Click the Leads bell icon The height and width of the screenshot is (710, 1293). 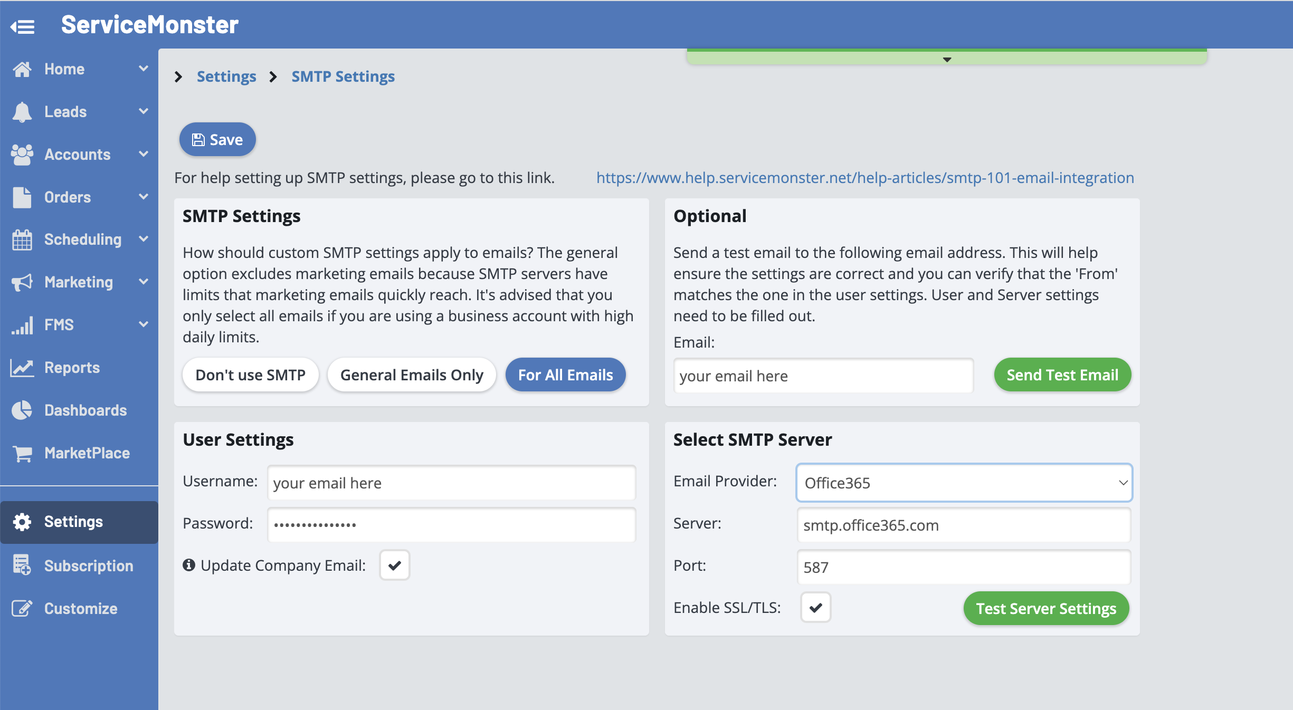[x=22, y=112]
